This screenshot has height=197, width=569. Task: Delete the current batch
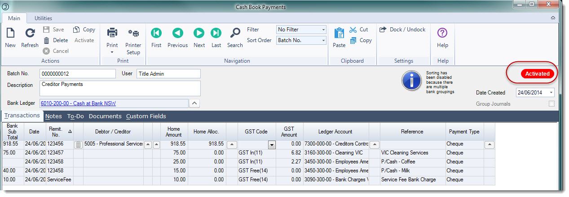pos(56,40)
